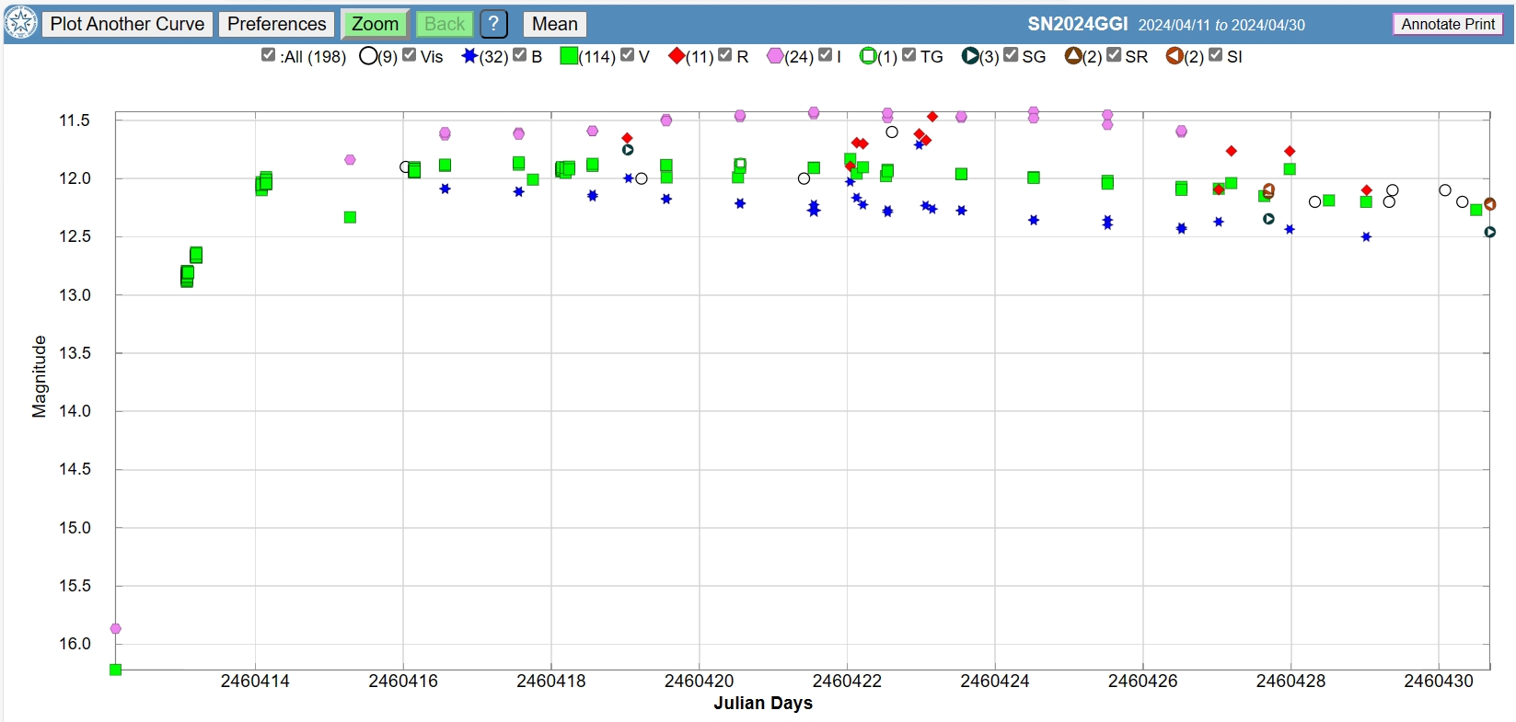Click the brown SR legend symbol
This screenshot has height=722, width=1516.
point(1073,56)
